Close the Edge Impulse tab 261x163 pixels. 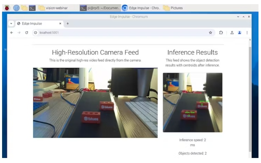[x=60, y=23]
